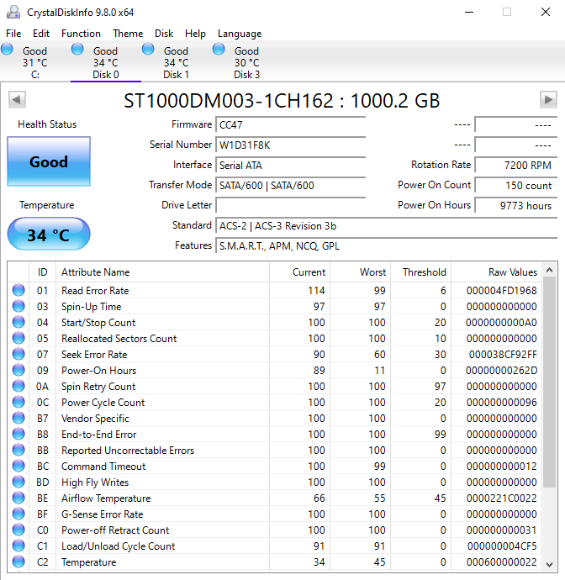Image resolution: width=565 pixels, height=580 pixels.
Task: Click raw value 000004FD1968
Action: [501, 290]
